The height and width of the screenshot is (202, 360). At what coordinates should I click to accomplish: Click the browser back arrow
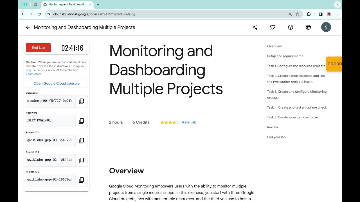pyautogui.click(x=23, y=14)
